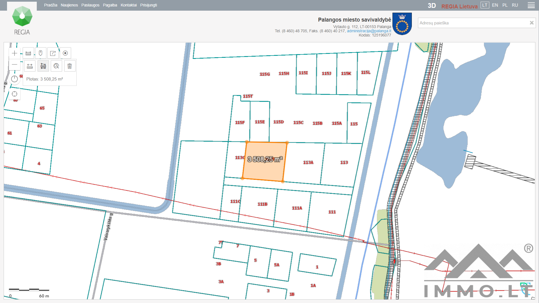Viewport: 539px width, 303px height.
Task: Click the Palanga municipality coat of arms
Action: [x=402, y=24]
